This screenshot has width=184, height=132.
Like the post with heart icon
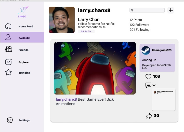148,76
